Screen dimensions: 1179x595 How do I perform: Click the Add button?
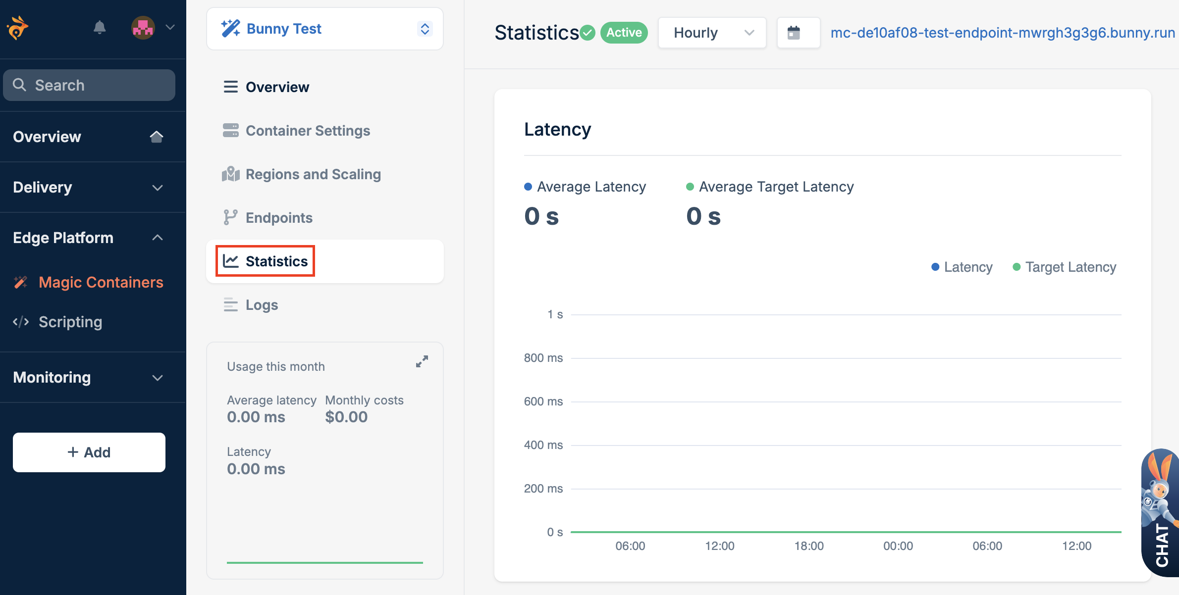point(89,452)
